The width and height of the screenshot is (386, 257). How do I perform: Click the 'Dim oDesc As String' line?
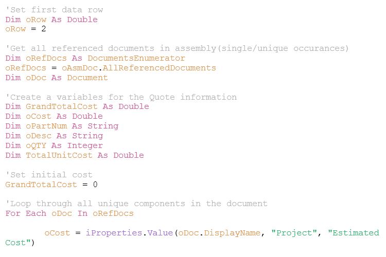(54, 136)
